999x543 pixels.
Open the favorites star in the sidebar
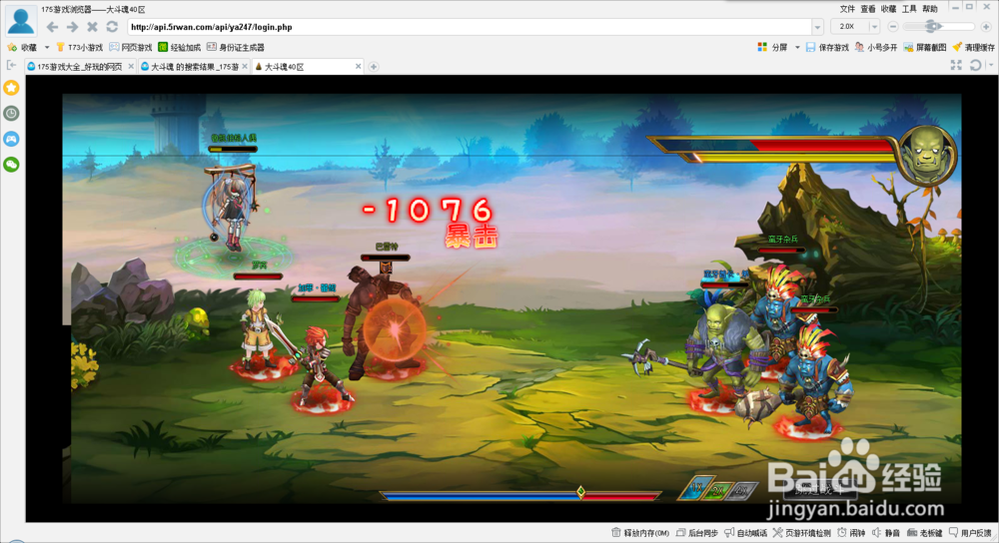pos(11,88)
